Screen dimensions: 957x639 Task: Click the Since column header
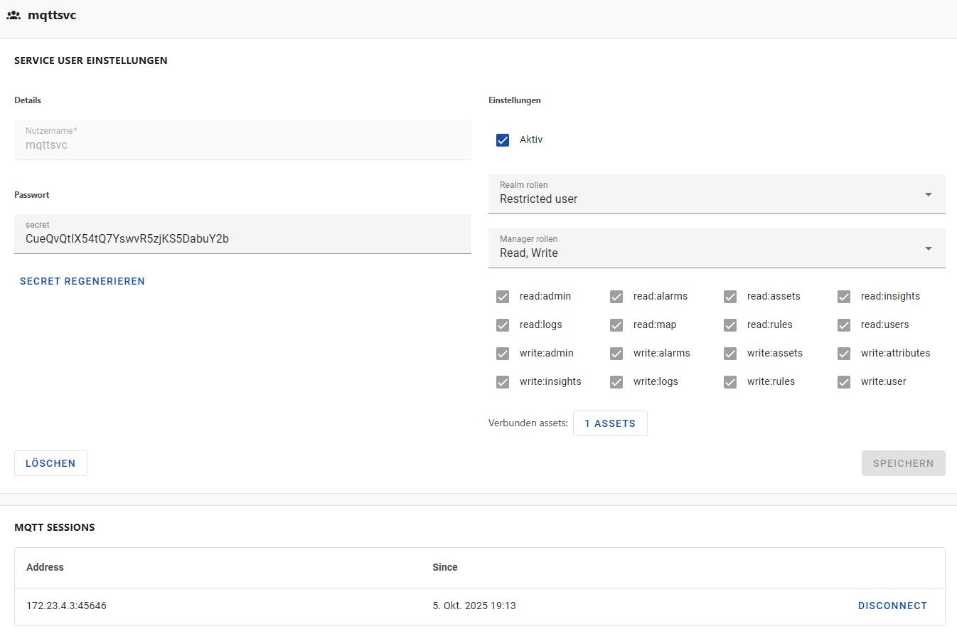click(445, 567)
